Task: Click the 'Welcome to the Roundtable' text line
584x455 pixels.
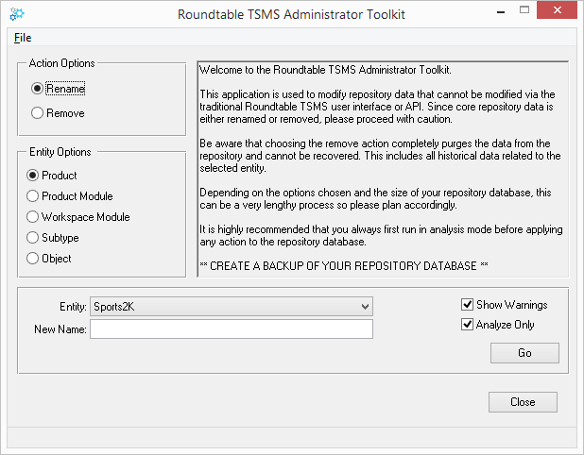Action: point(325,70)
